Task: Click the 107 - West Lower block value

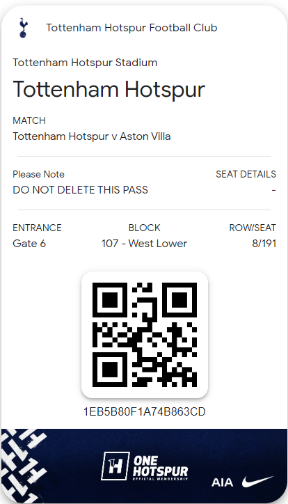Action: tap(144, 244)
